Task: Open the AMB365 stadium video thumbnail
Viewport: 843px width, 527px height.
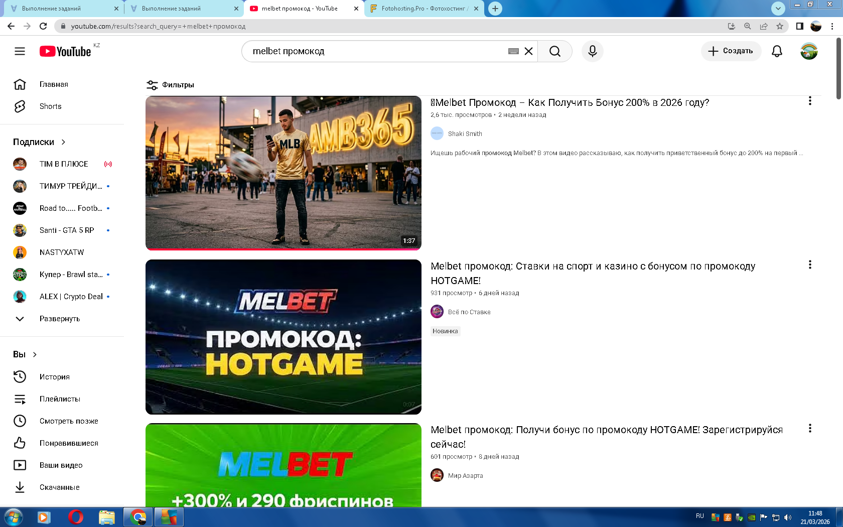Action: 284,173
